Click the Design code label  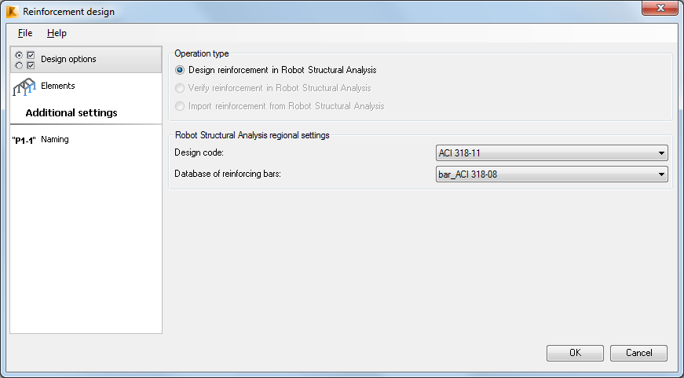pyautogui.click(x=199, y=152)
